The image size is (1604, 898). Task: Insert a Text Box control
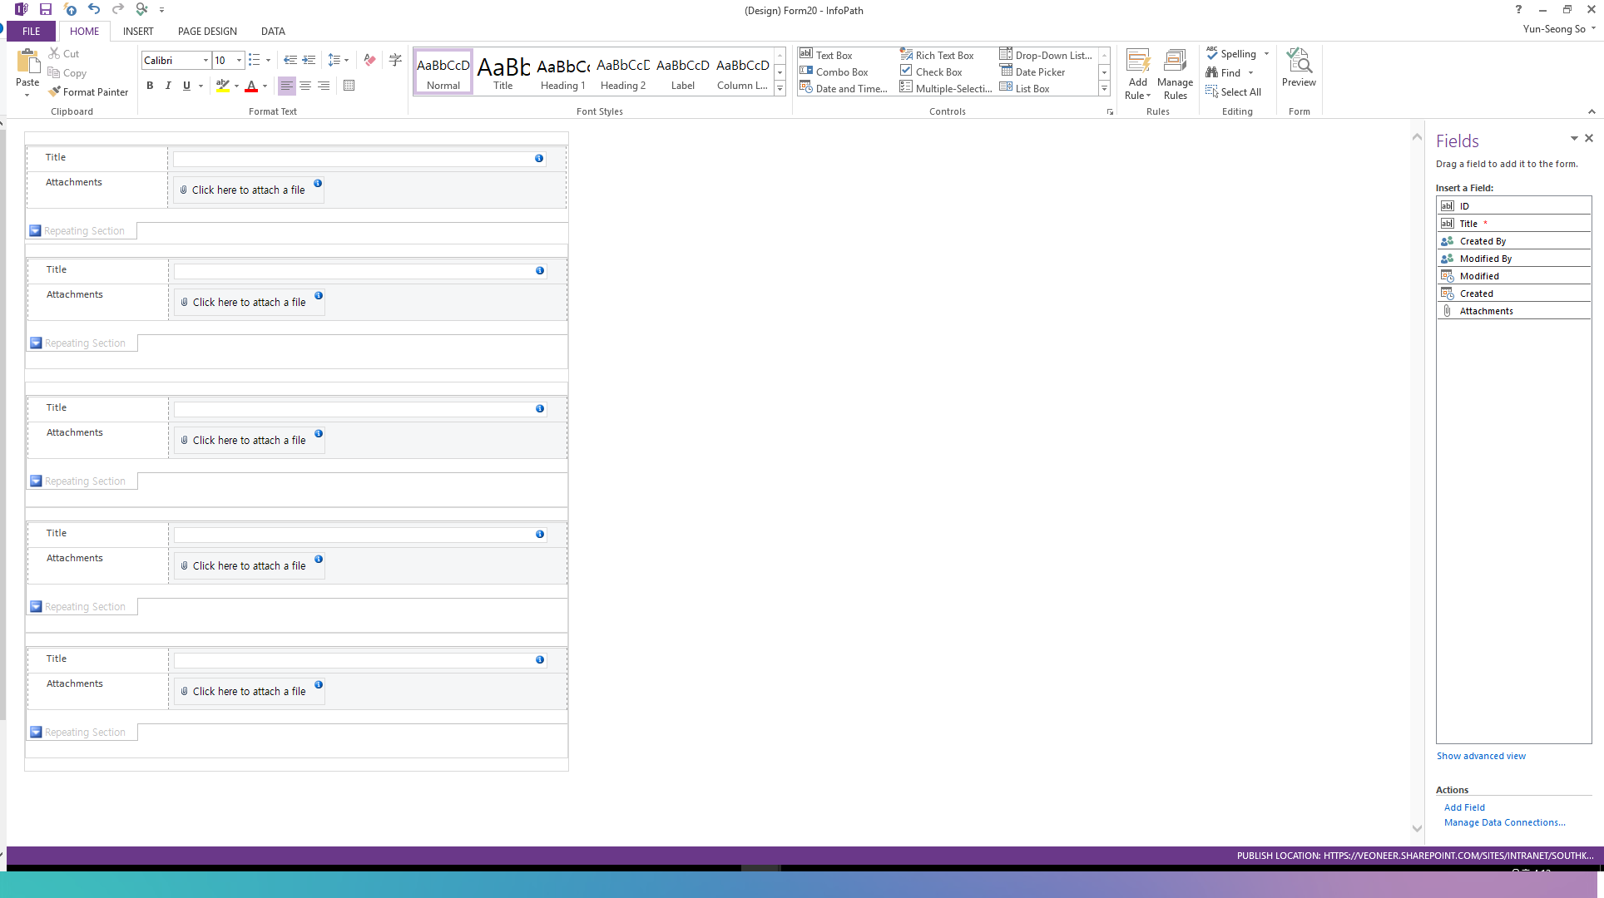pos(826,55)
